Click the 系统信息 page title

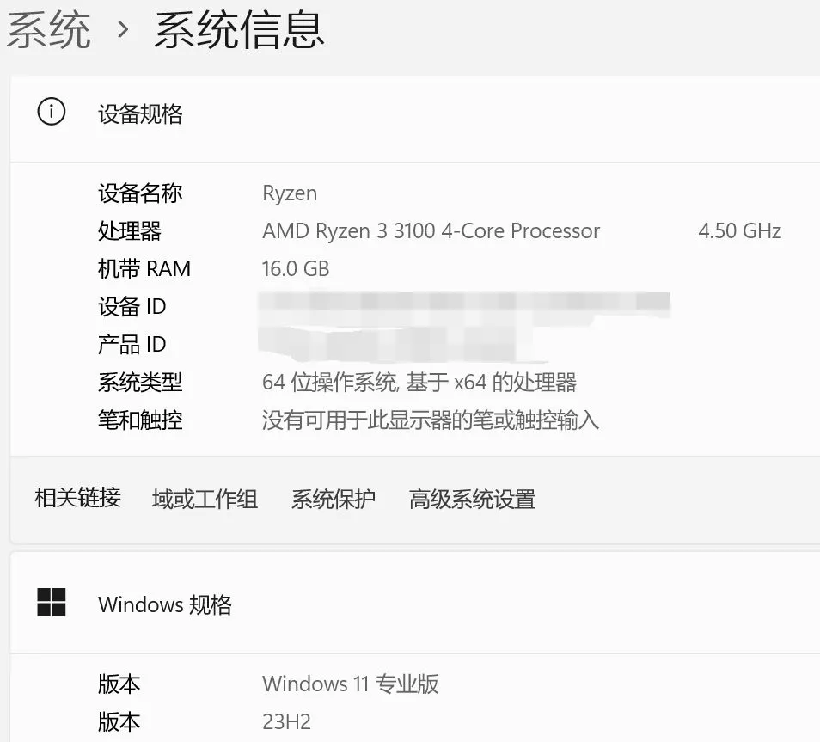pyautogui.click(x=240, y=31)
